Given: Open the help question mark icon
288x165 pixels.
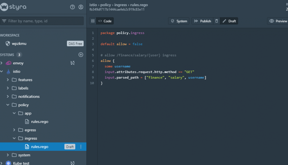Looking at the screenshot, I should tap(72, 7).
